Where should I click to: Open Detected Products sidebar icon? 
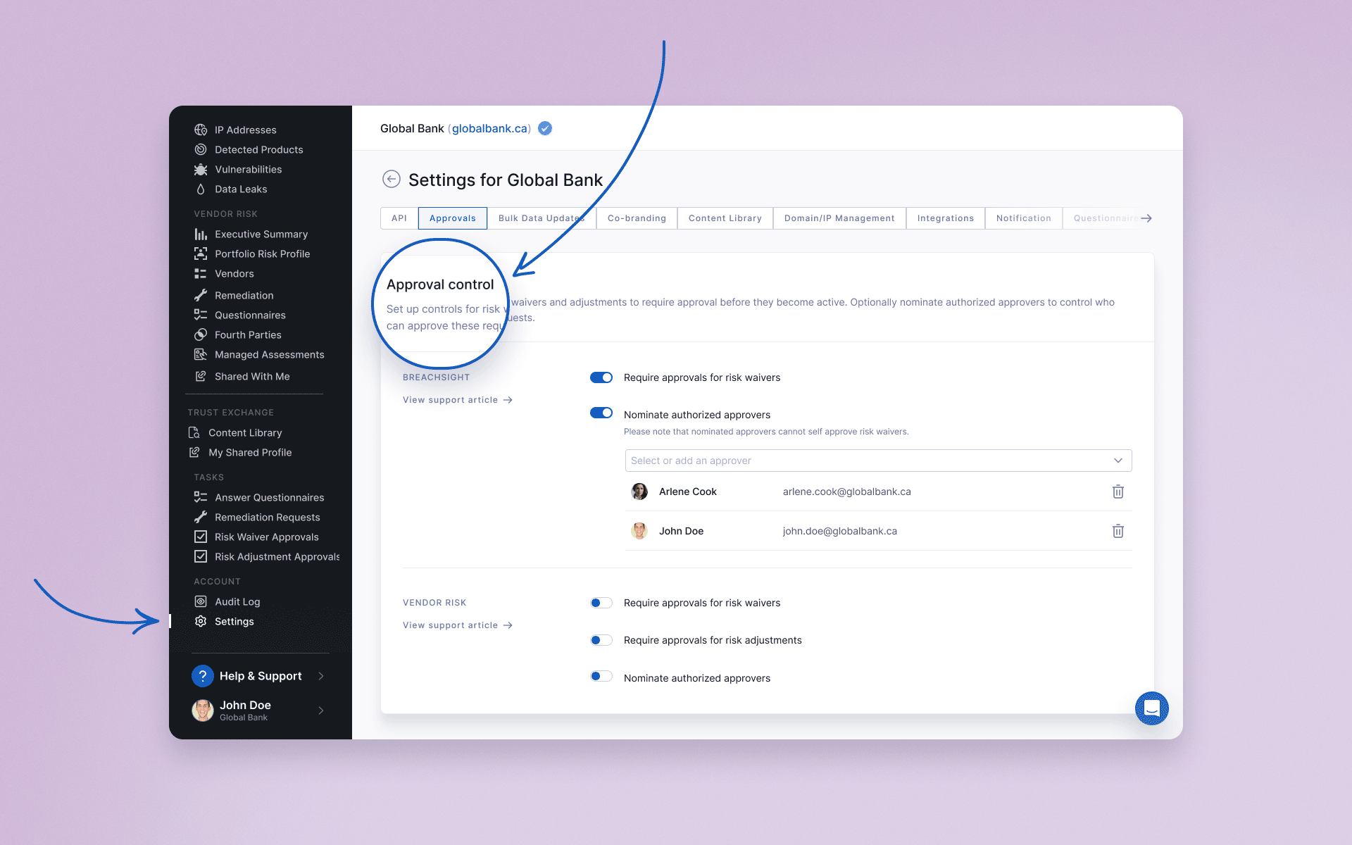pos(201,149)
